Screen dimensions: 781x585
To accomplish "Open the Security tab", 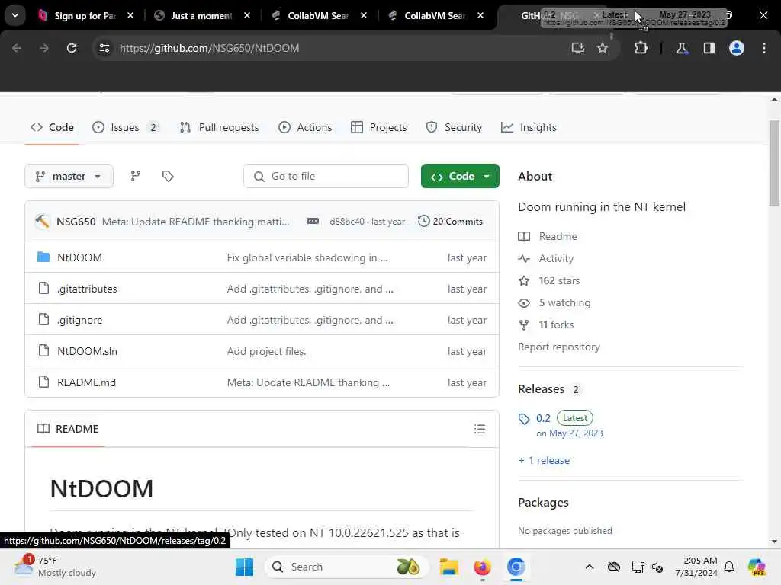I will pos(454,127).
